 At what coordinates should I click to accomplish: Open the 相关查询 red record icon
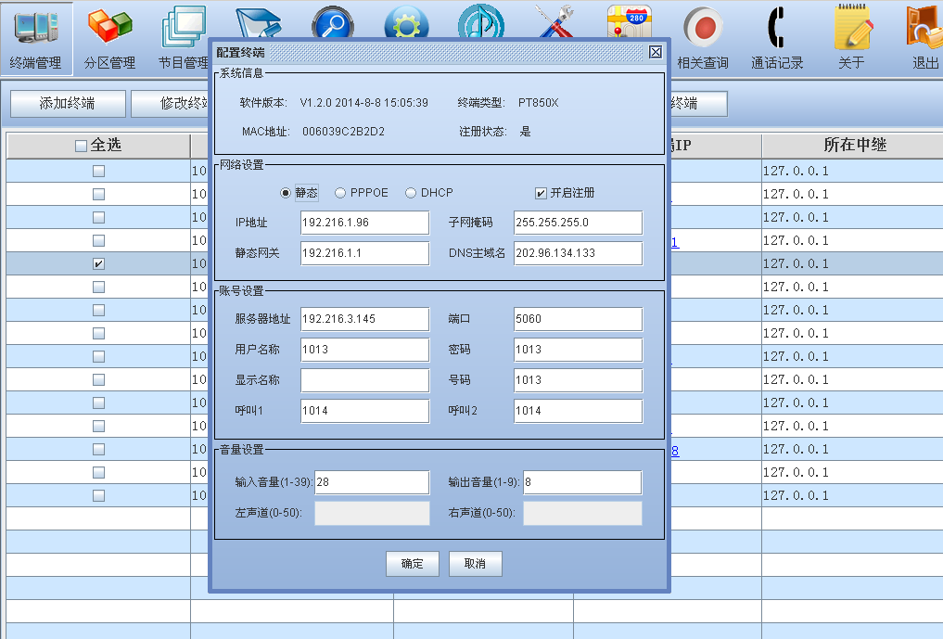coord(702,29)
